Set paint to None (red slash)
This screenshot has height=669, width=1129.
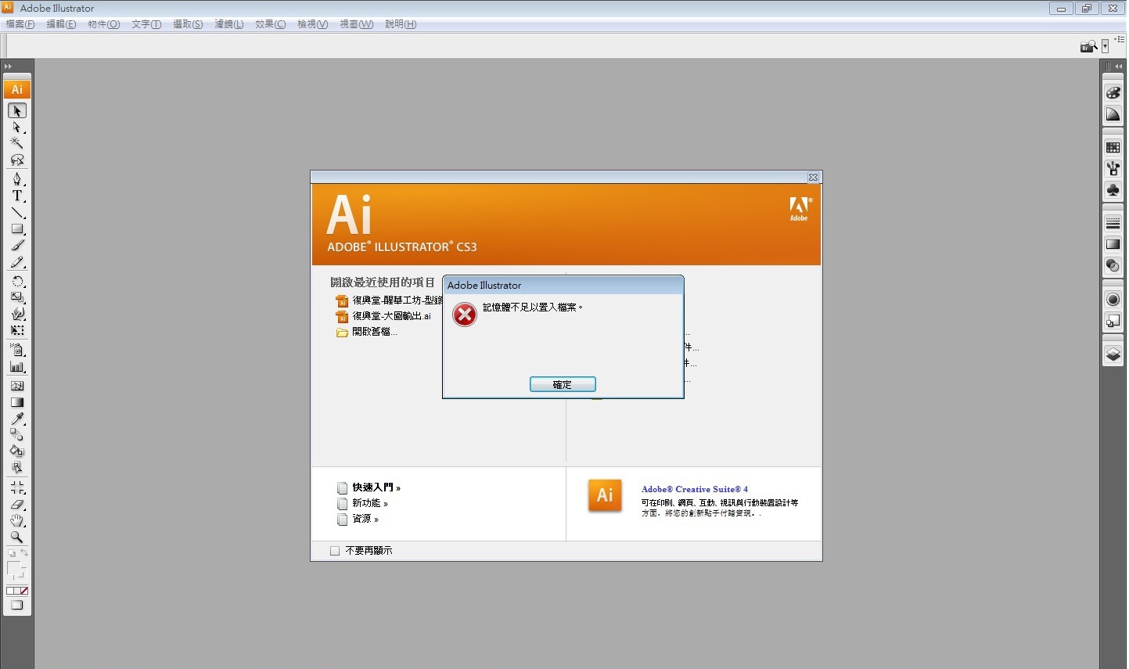pyautogui.click(x=24, y=591)
